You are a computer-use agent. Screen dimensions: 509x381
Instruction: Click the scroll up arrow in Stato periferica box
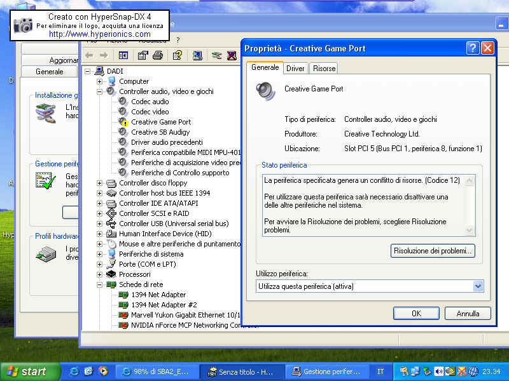pyautogui.click(x=469, y=180)
